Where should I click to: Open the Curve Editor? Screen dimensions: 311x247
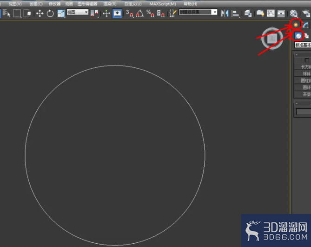pyautogui.click(x=271, y=13)
